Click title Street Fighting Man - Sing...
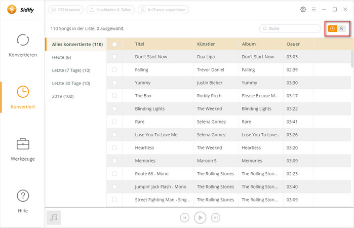 tap(163, 200)
